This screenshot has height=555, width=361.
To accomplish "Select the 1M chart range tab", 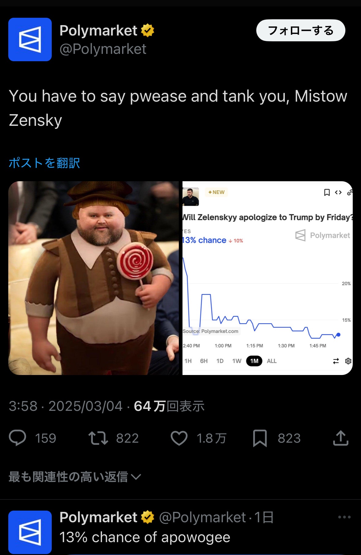I will (x=254, y=361).
